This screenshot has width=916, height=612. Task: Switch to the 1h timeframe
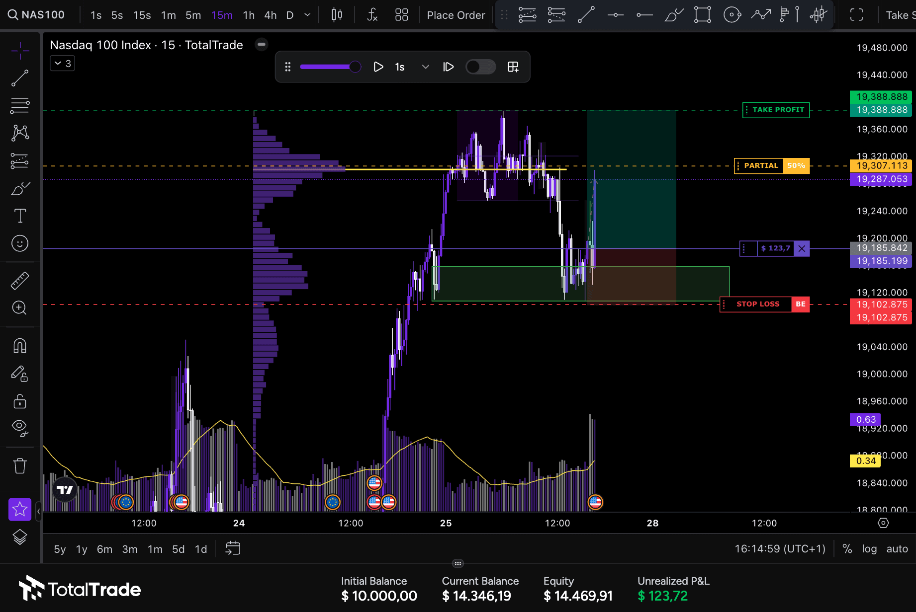point(249,15)
